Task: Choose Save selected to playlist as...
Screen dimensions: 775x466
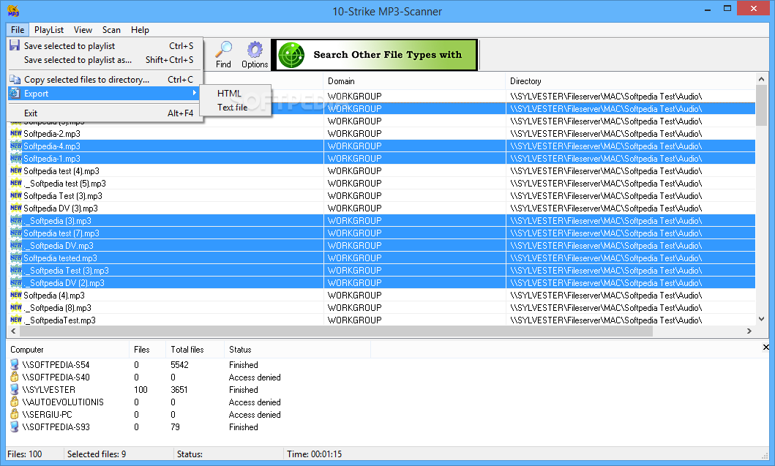Action: (x=105, y=60)
